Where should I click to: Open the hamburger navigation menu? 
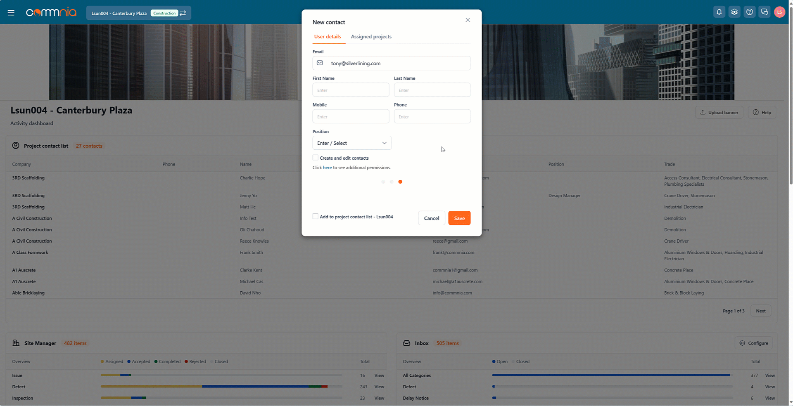[x=11, y=13]
